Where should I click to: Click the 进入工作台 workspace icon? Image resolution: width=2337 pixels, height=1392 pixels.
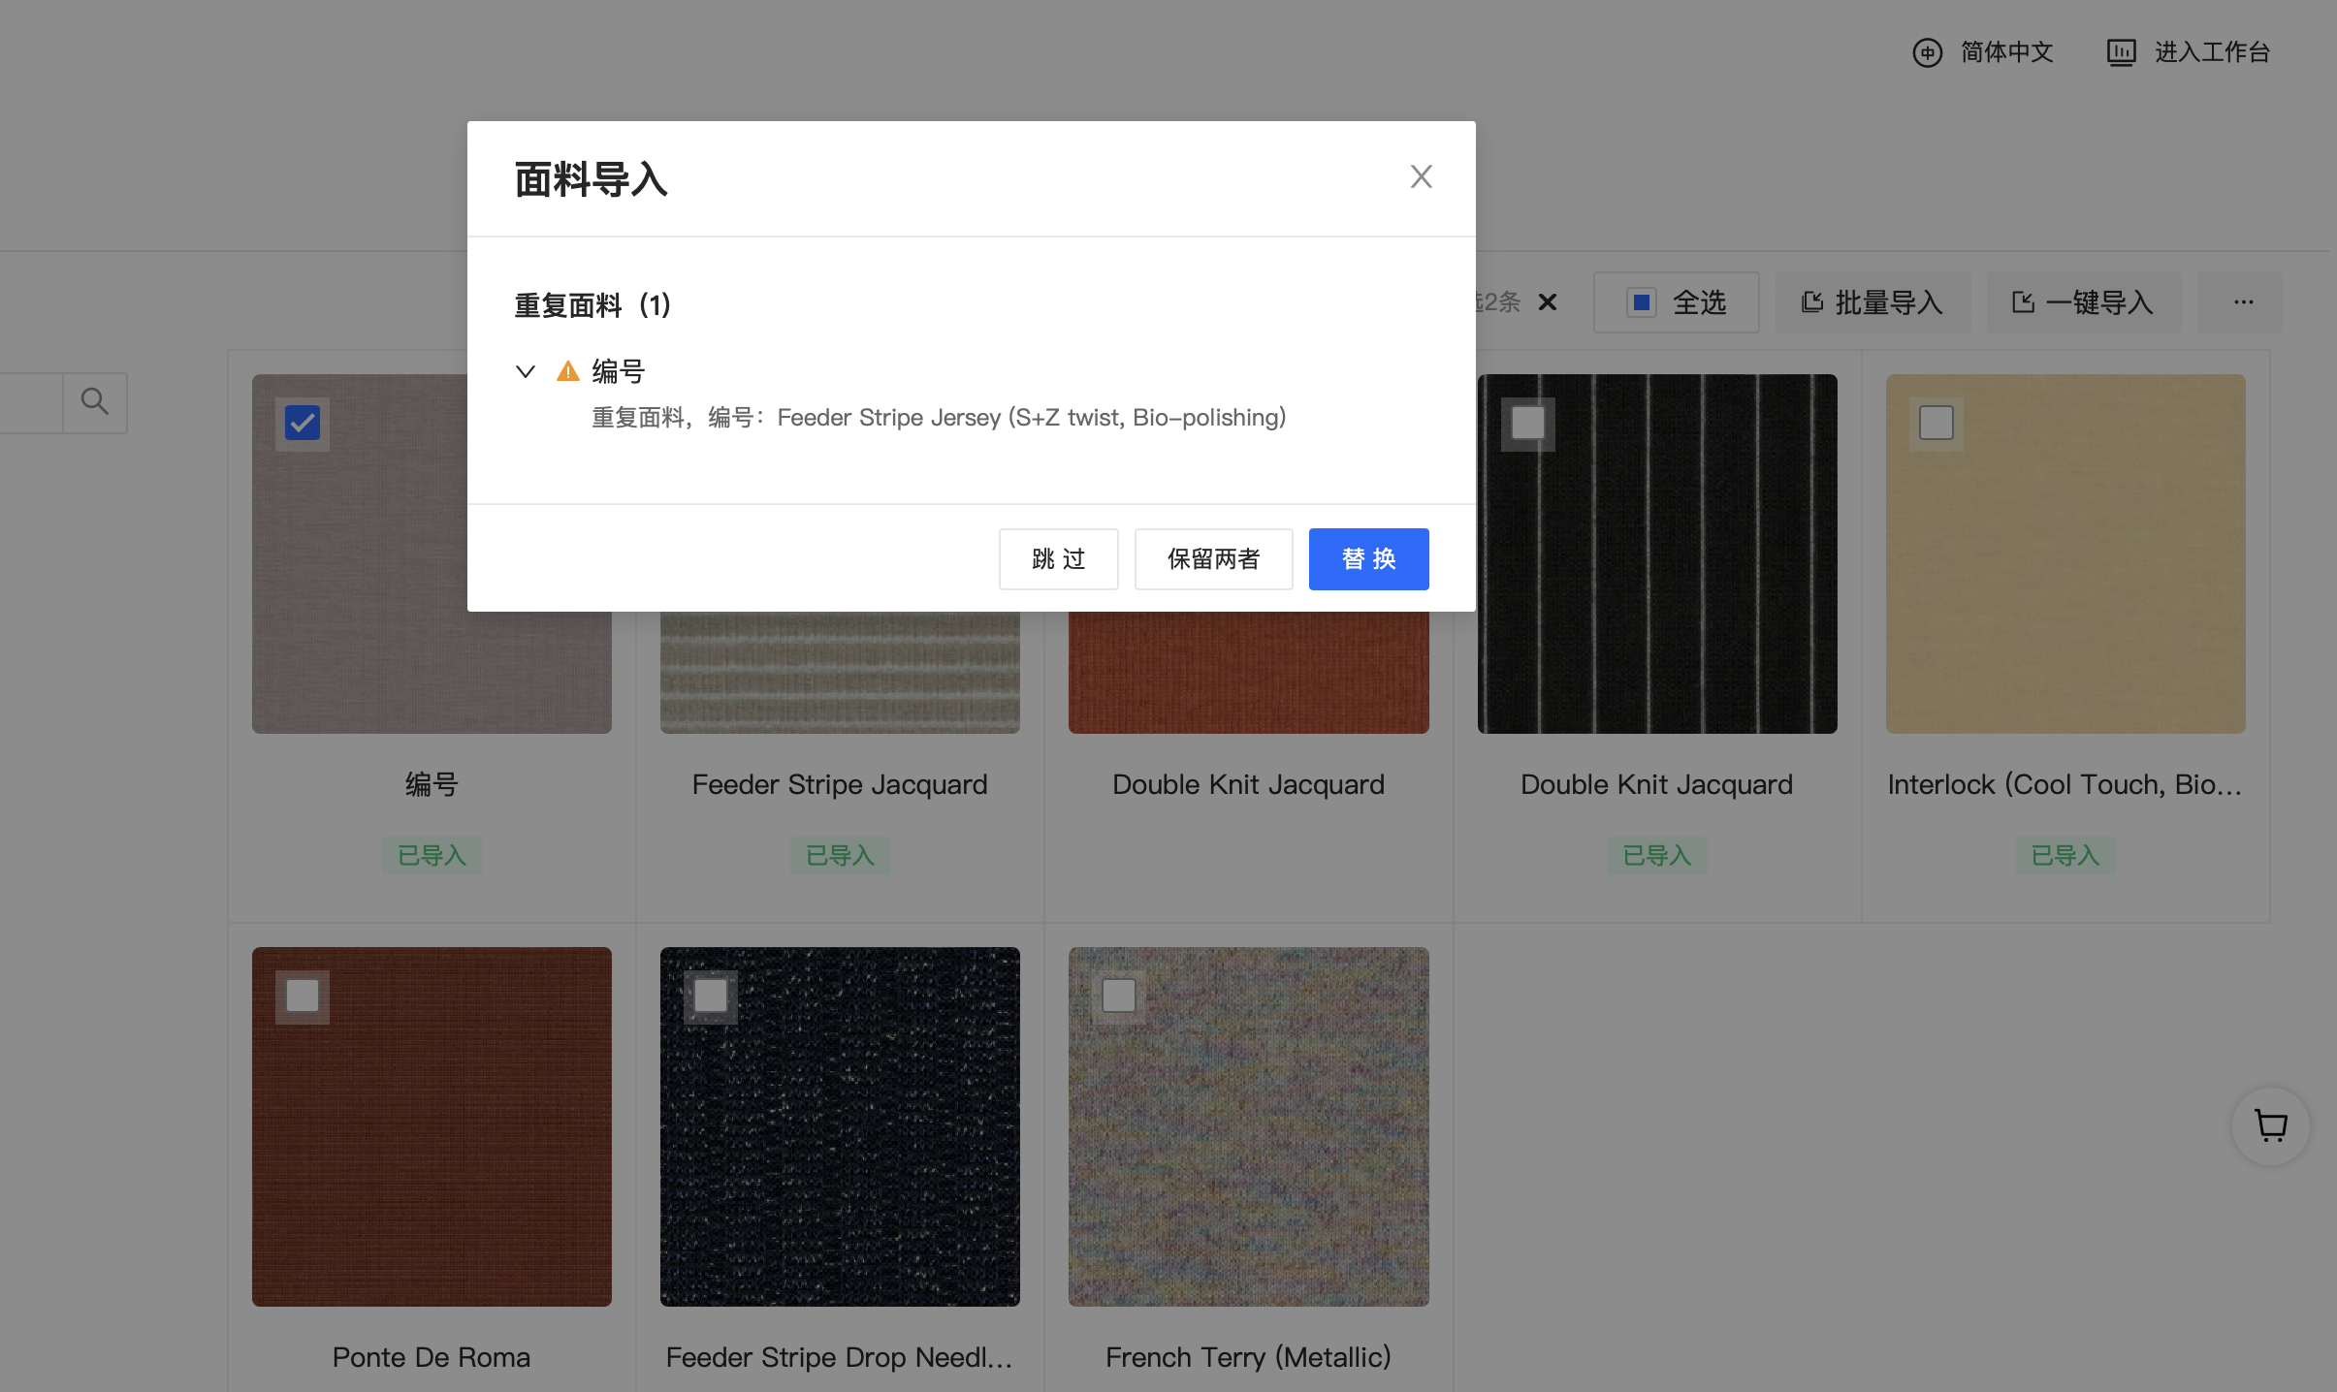pyautogui.click(x=2121, y=52)
